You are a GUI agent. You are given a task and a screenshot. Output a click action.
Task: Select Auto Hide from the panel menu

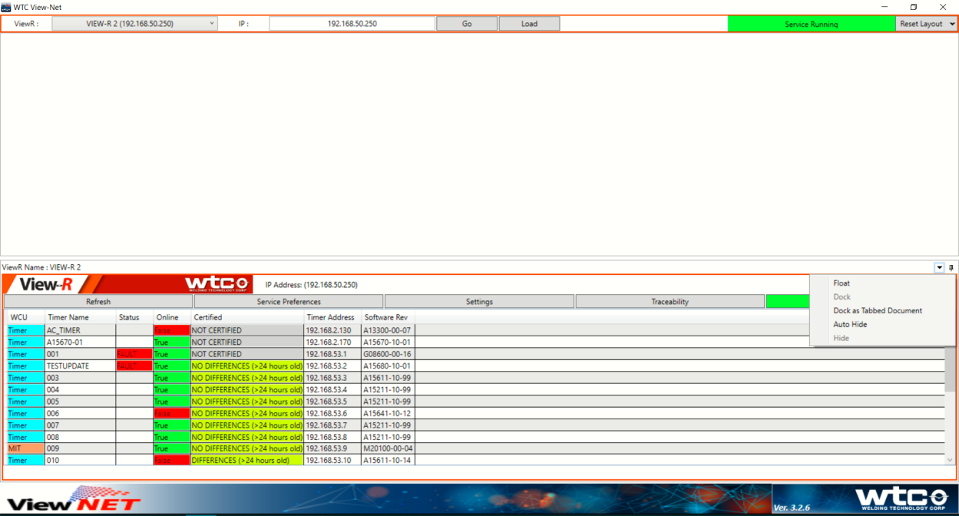pyautogui.click(x=882, y=325)
